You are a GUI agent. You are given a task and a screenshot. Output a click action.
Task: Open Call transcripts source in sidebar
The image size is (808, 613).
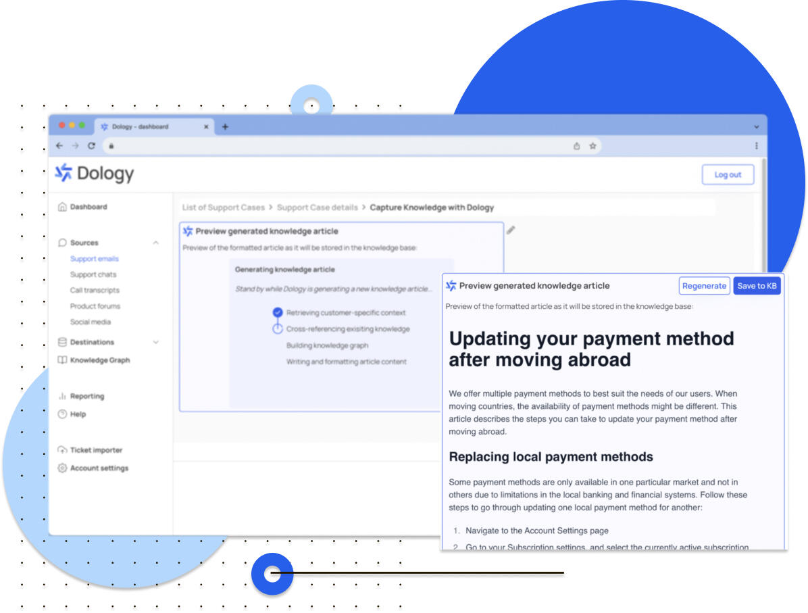95,290
